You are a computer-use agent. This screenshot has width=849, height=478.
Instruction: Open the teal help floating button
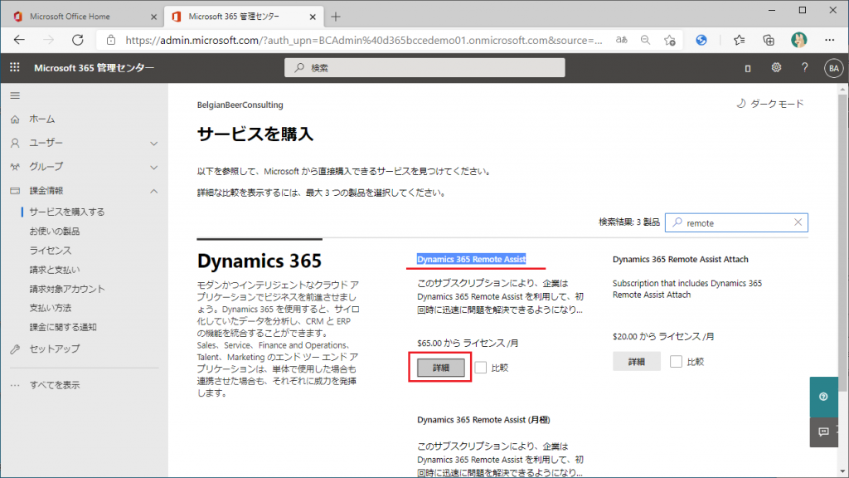point(823,397)
